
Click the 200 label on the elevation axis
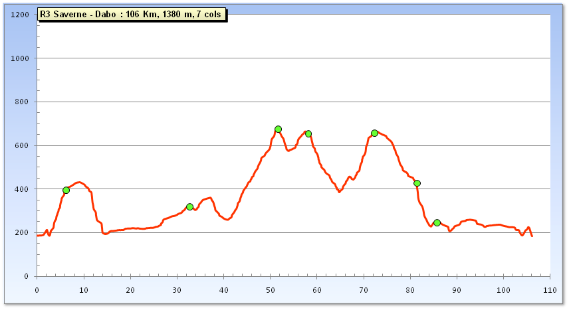21,233
